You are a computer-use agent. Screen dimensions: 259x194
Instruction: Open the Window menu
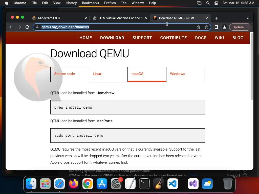[x=138, y=3]
